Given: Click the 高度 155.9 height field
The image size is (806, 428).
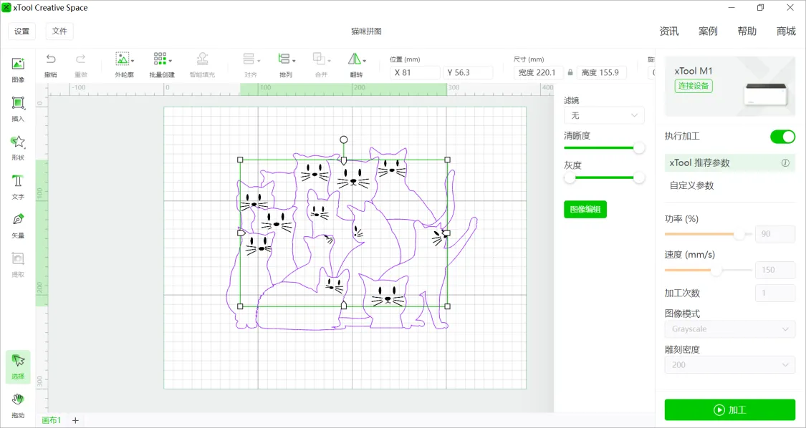Looking at the screenshot, I should tap(601, 72).
